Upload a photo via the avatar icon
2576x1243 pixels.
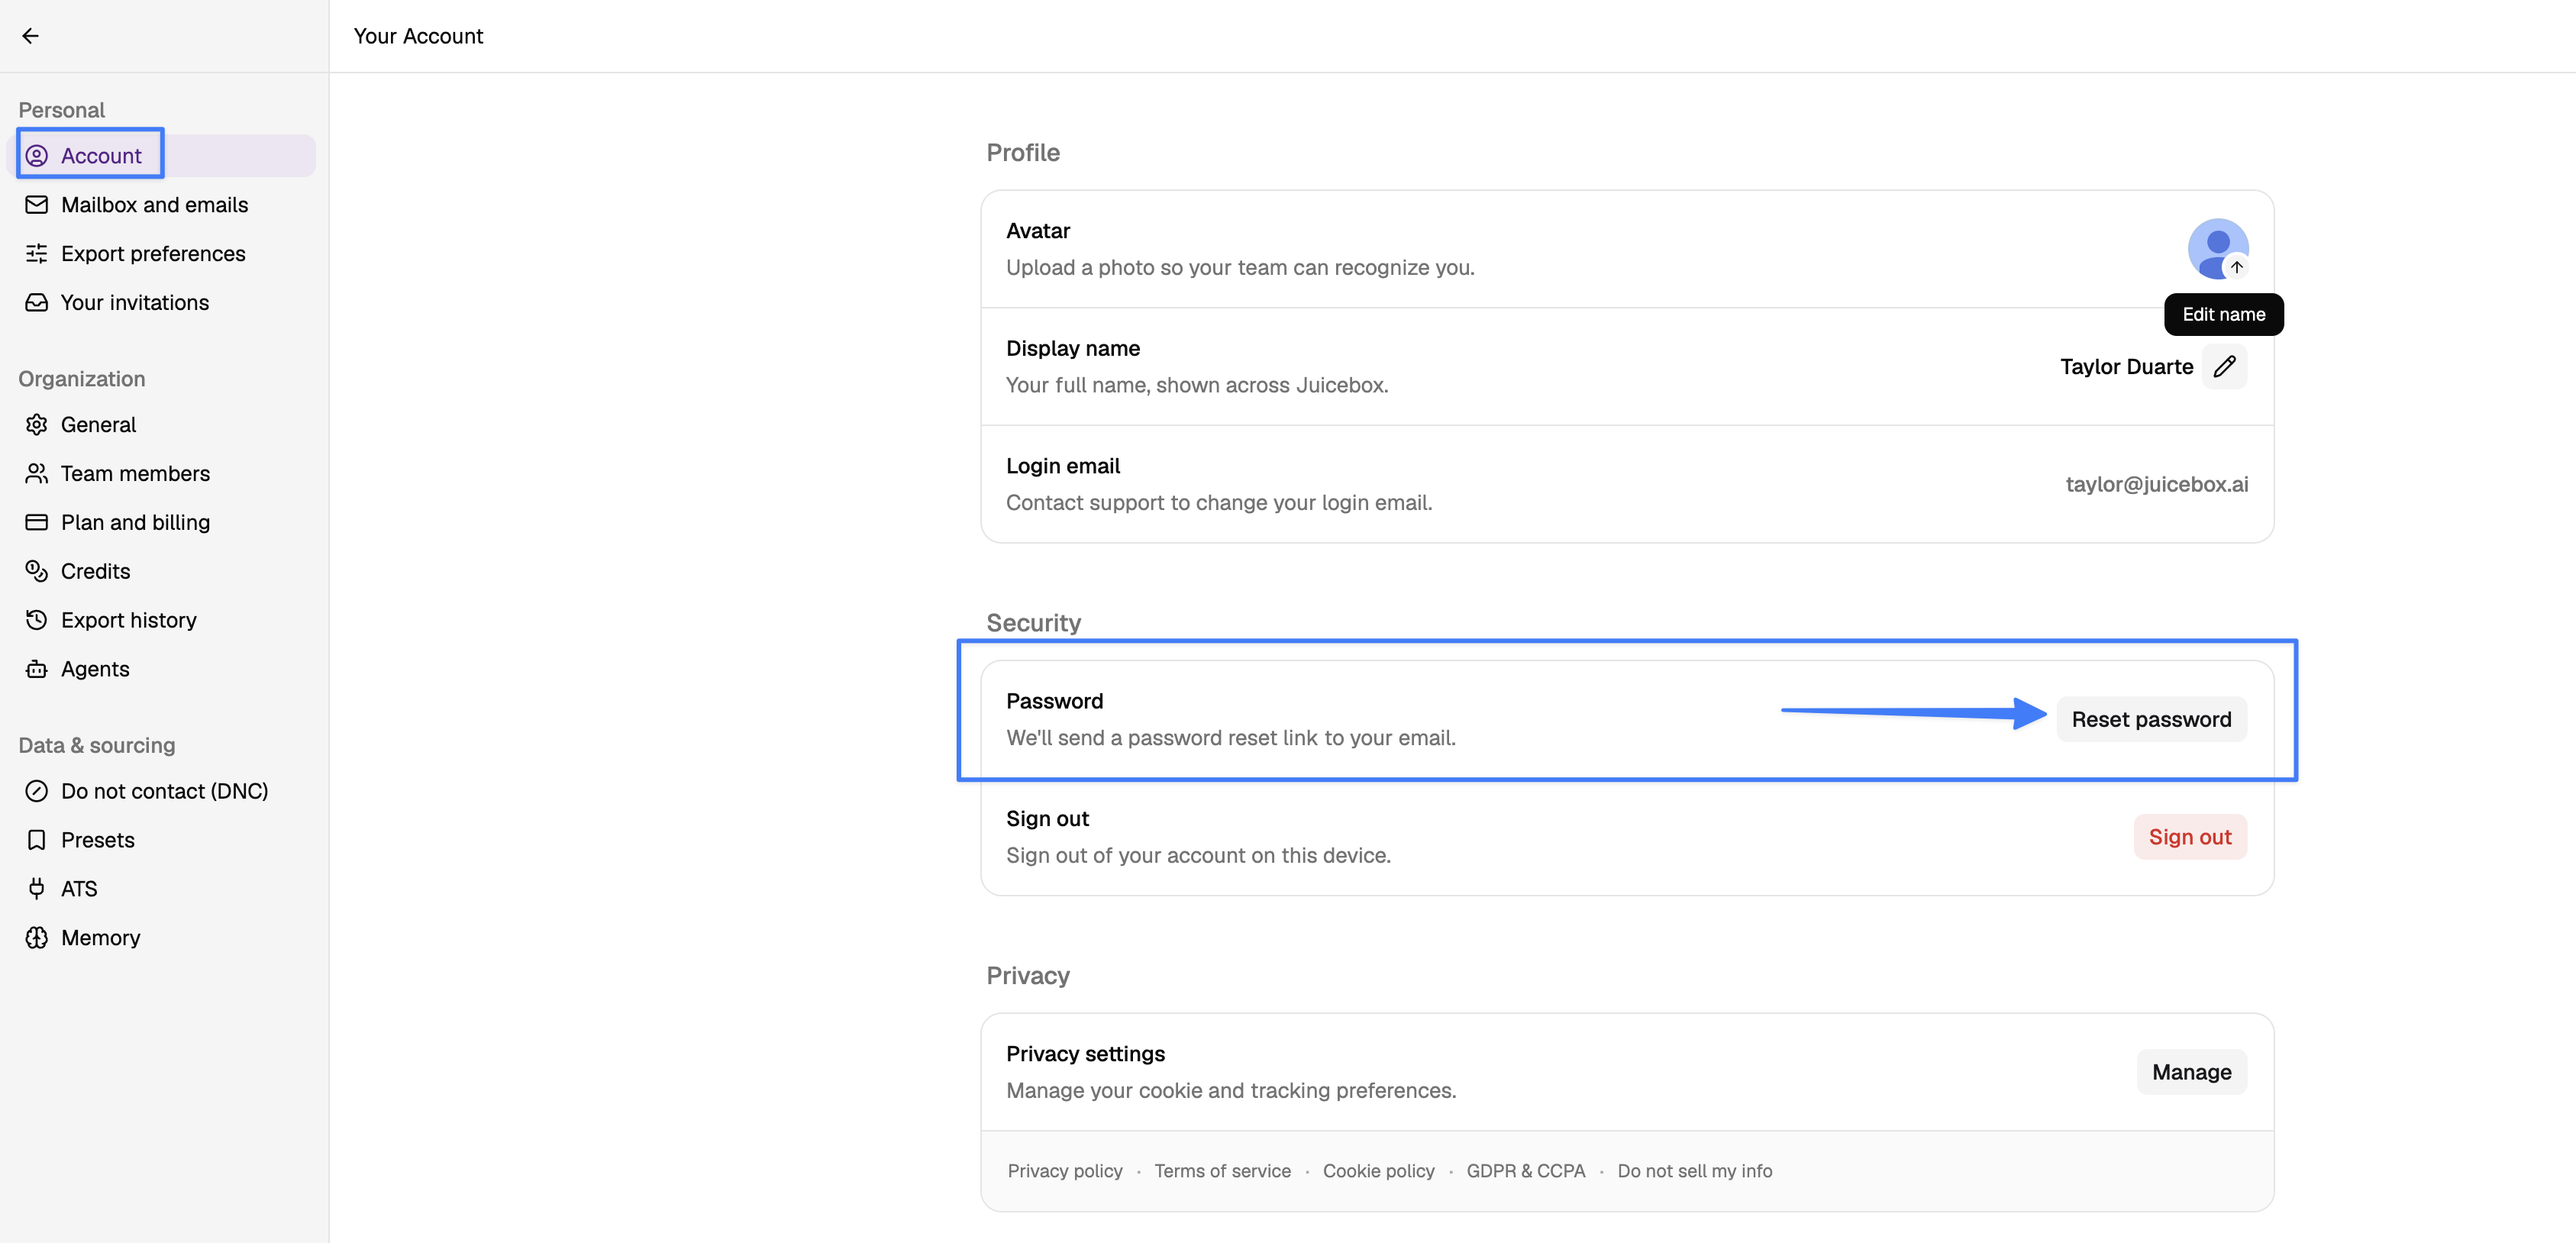pyautogui.click(x=2217, y=249)
